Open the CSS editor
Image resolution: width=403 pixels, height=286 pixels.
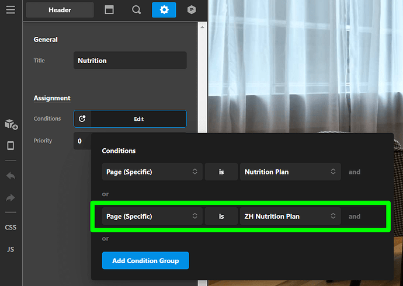[x=11, y=227]
